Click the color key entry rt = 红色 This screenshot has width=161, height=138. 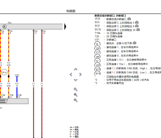pyautogui.click(x=74, y=134)
